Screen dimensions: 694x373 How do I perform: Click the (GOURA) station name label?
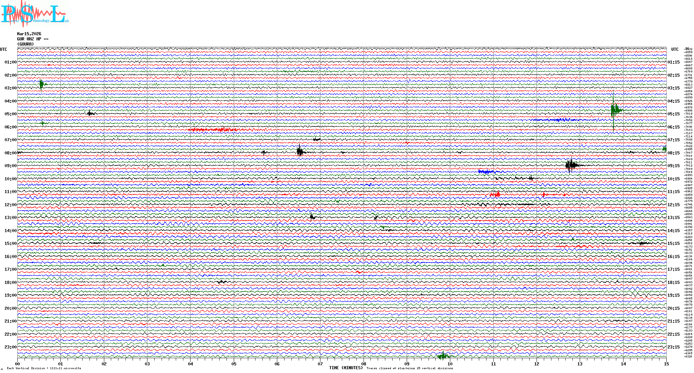pos(26,44)
